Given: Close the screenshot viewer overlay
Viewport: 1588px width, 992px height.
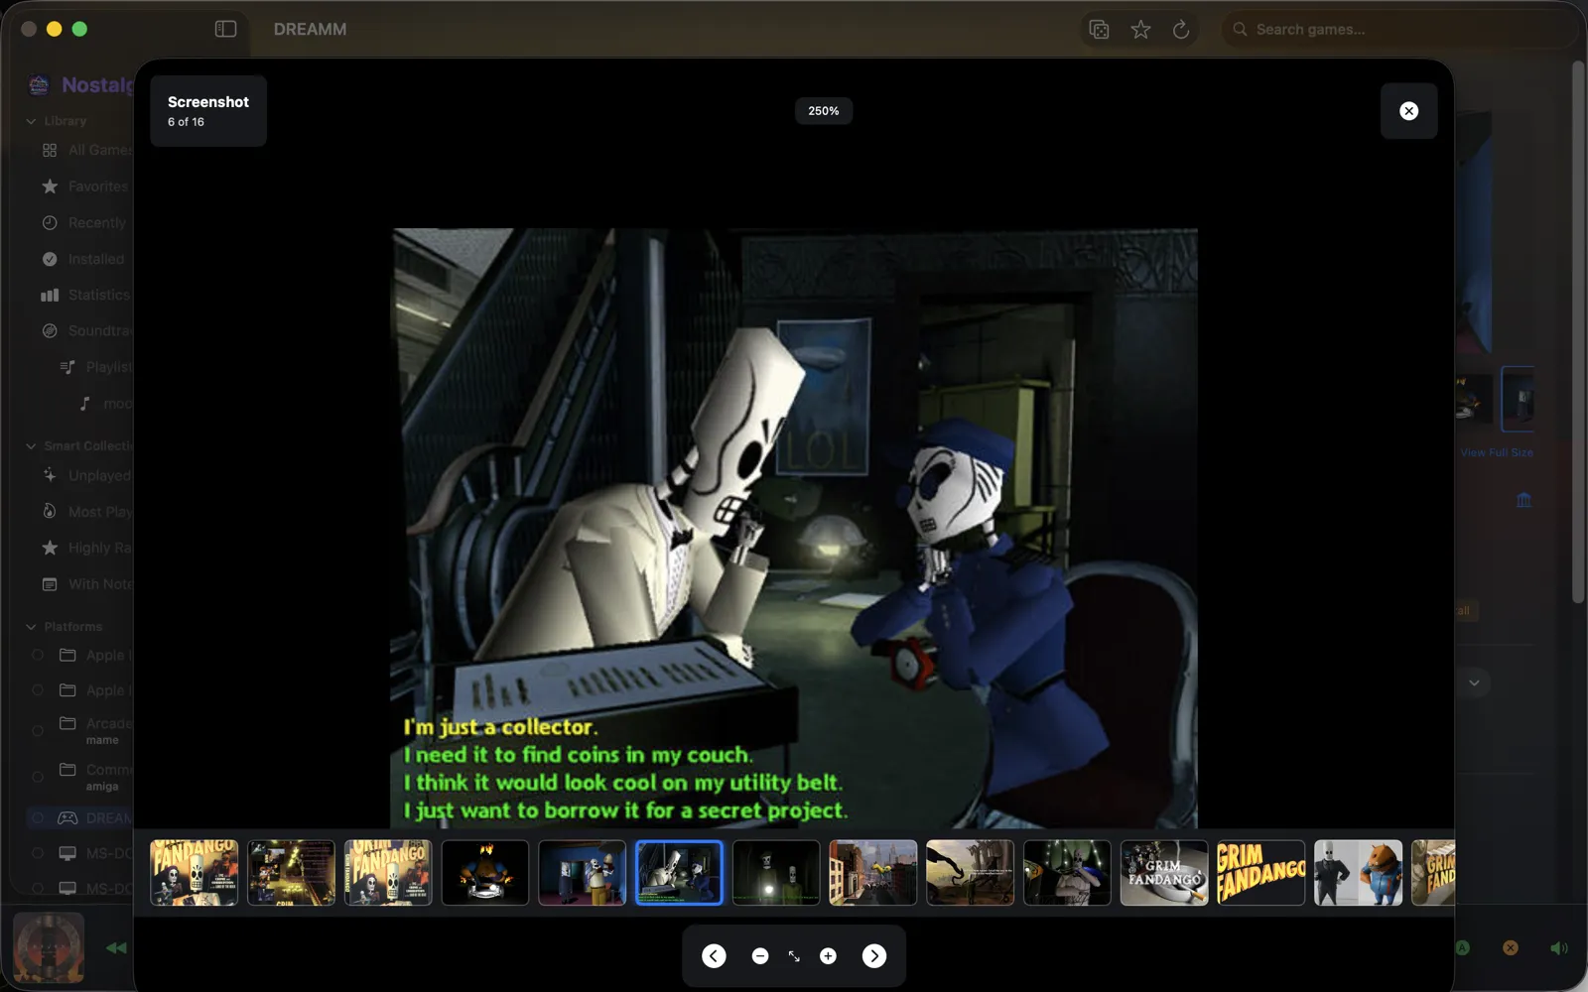Looking at the screenshot, I should click(1408, 111).
